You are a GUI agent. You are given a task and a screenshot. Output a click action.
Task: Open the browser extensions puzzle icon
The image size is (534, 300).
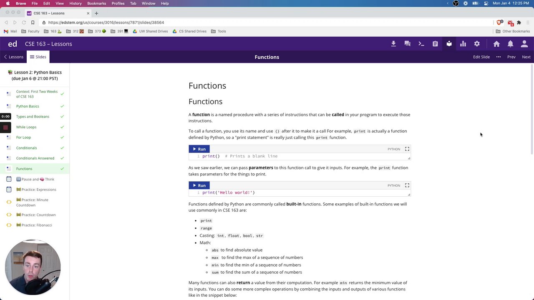pos(519,22)
